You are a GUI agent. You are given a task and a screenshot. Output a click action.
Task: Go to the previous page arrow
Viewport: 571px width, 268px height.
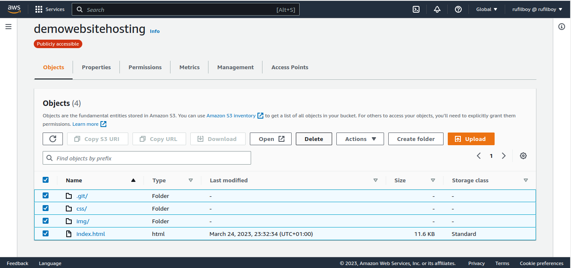click(479, 156)
